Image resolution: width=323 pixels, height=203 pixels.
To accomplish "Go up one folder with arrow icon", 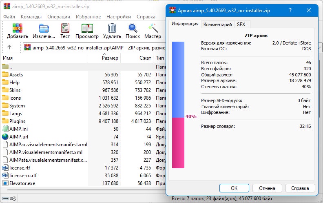I will (9, 47).
